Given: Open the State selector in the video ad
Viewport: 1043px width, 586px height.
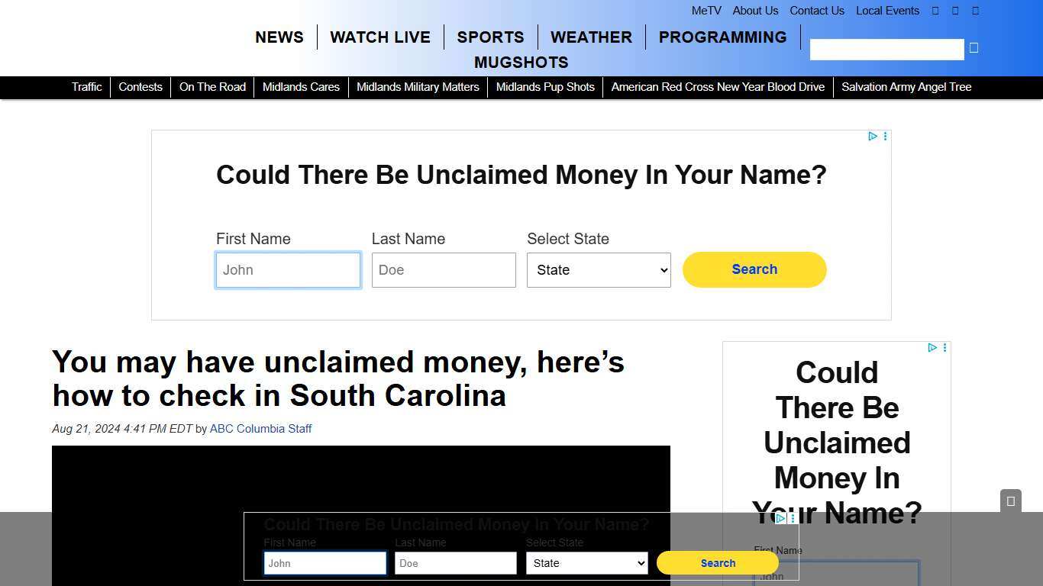Looking at the screenshot, I should pos(586,563).
